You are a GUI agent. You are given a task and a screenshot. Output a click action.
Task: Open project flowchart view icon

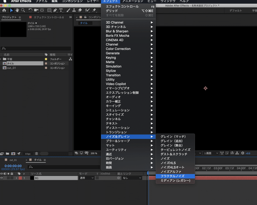tap(70, 59)
